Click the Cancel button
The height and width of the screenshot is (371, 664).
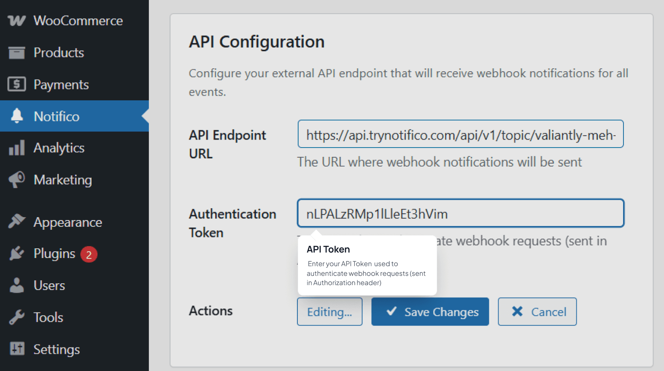(x=537, y=312)
